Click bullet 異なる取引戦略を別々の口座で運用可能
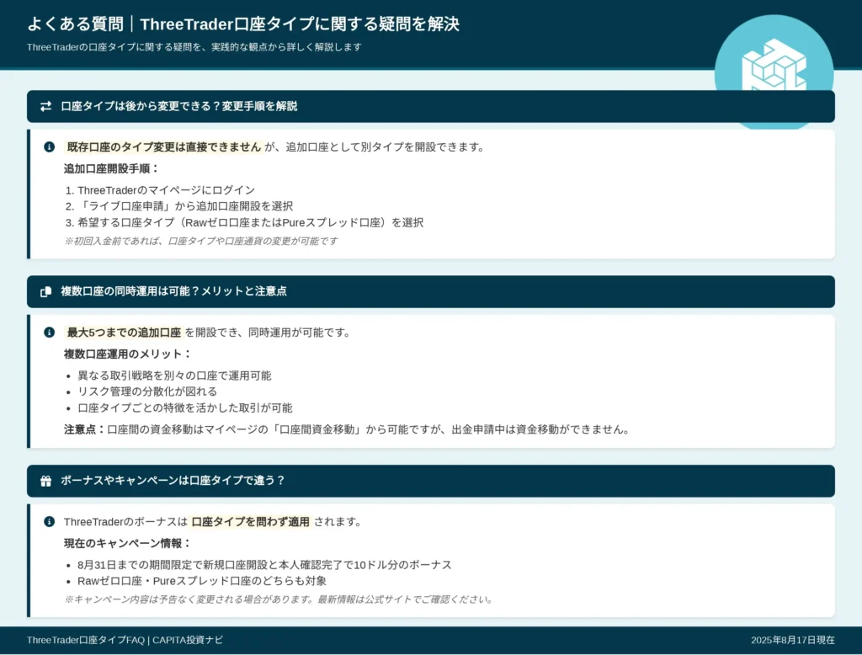This screenshot has width=862, height=655. 174,375
